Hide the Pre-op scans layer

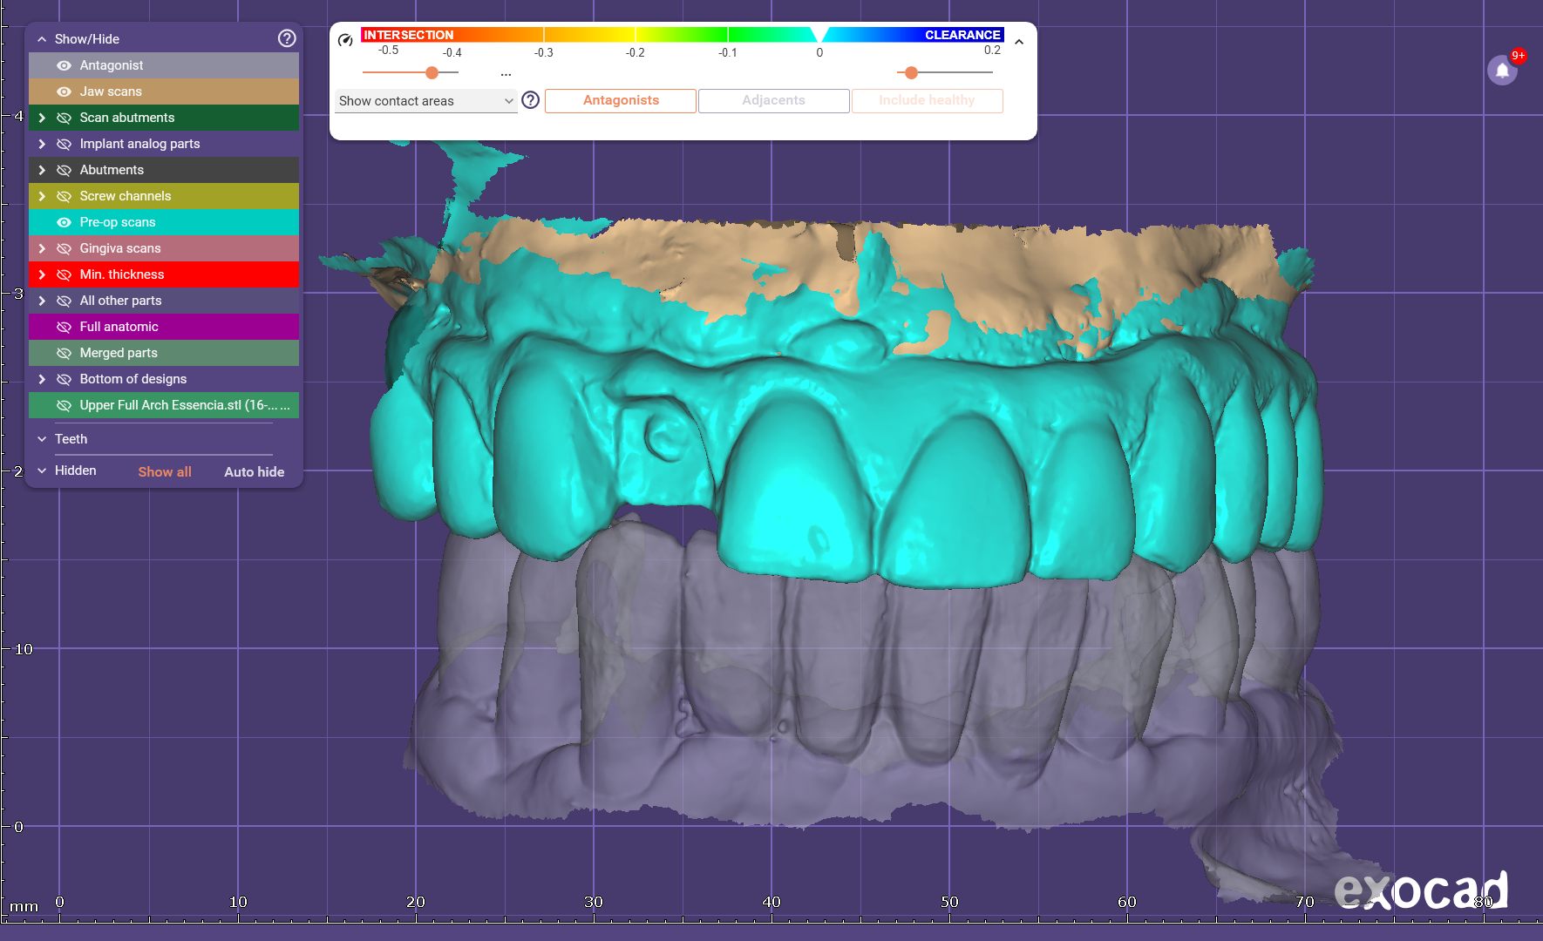point(64,222)
